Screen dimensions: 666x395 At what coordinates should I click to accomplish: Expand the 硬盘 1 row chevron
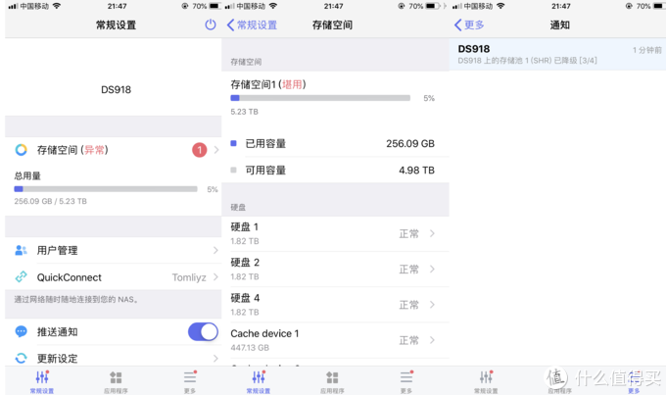click(432, 233)
